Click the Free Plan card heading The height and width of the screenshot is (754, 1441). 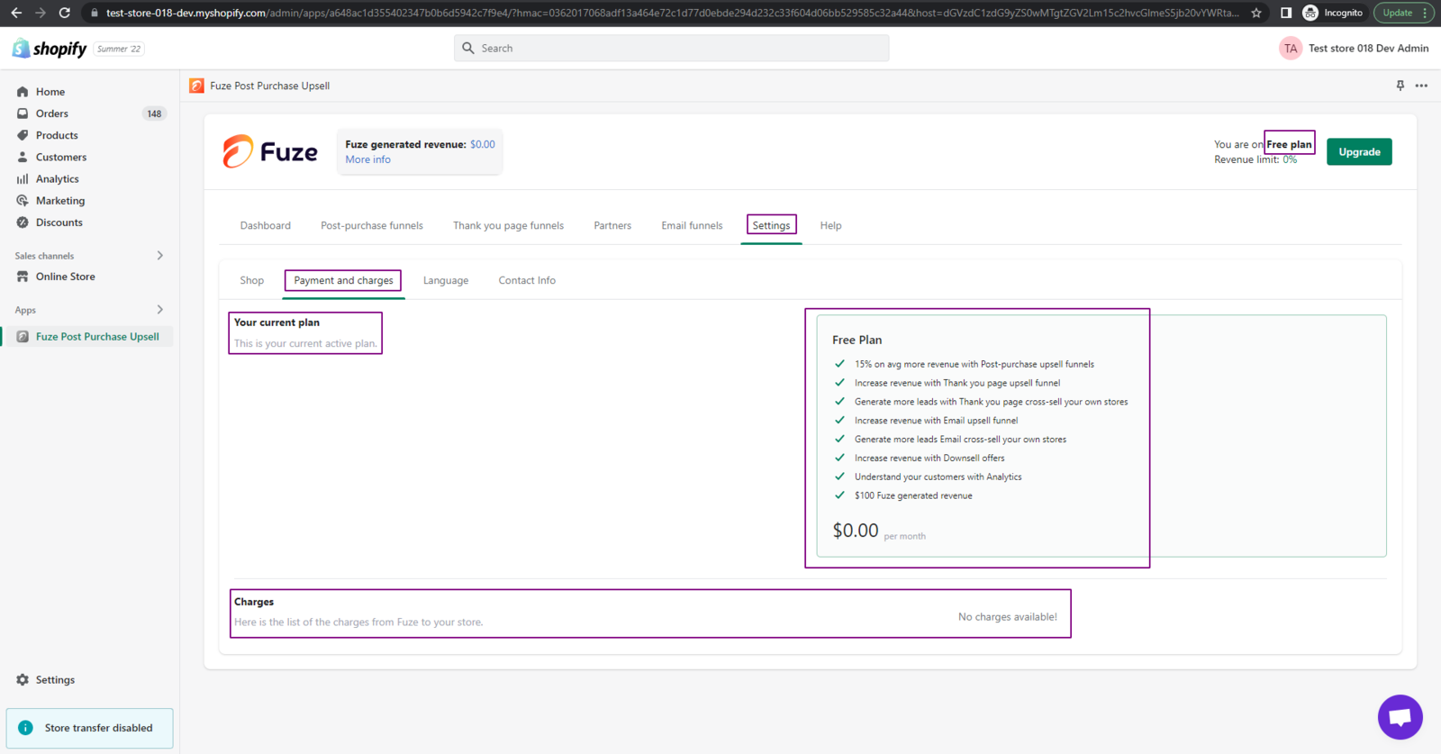click(856, 340)
